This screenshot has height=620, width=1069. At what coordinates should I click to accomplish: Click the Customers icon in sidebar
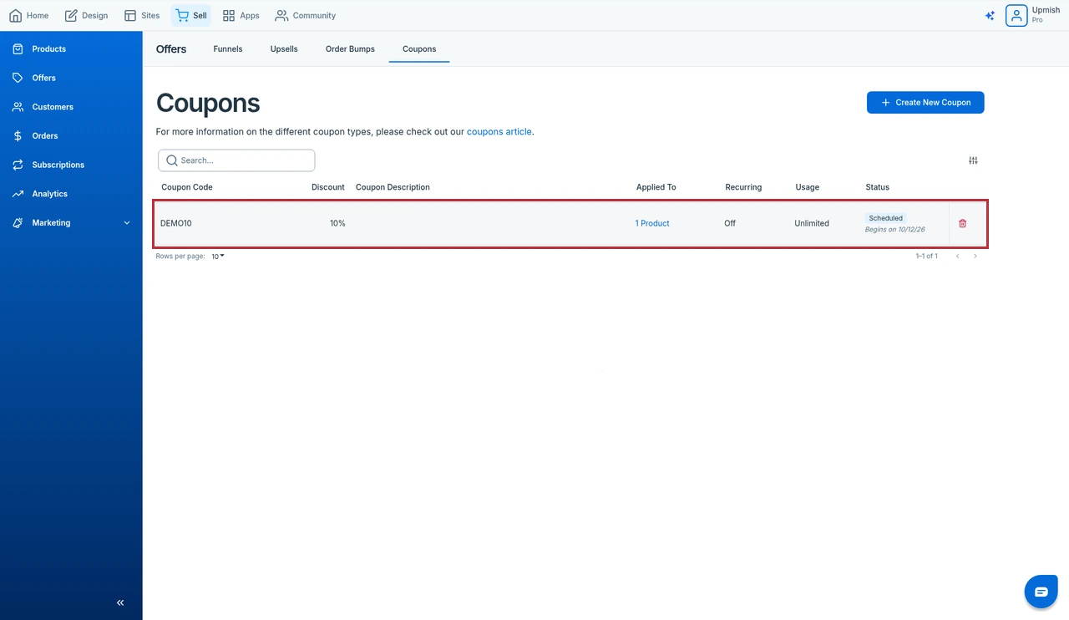click(18, 107)
